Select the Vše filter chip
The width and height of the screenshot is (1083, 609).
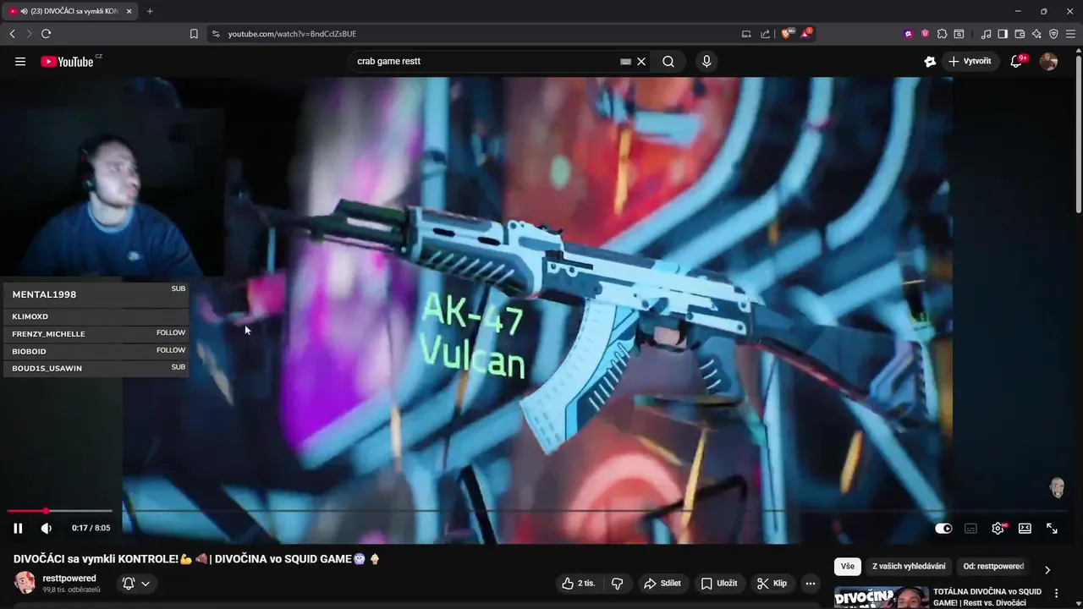tap(848, 566)
